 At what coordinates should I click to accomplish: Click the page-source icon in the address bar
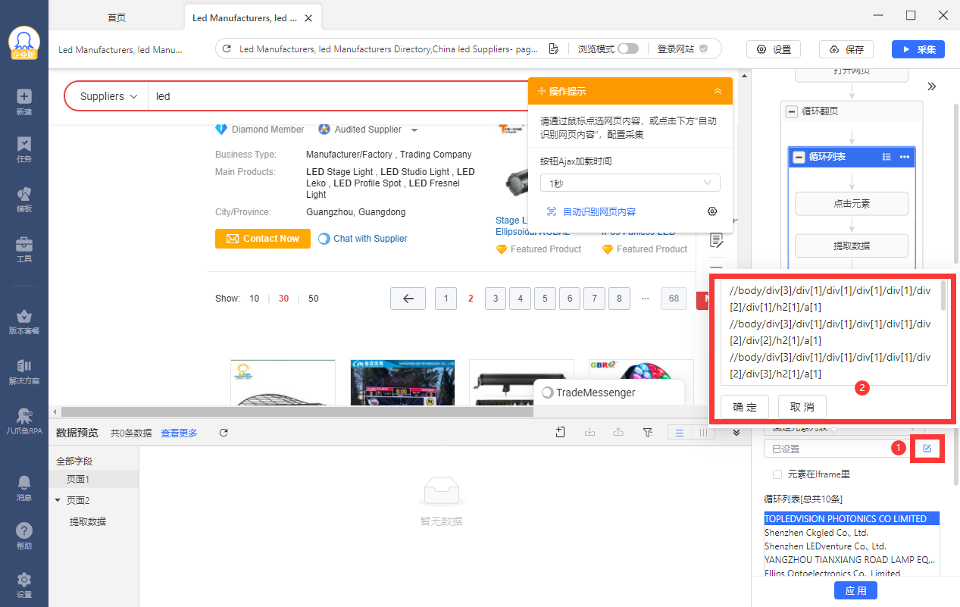pos(554,48)
